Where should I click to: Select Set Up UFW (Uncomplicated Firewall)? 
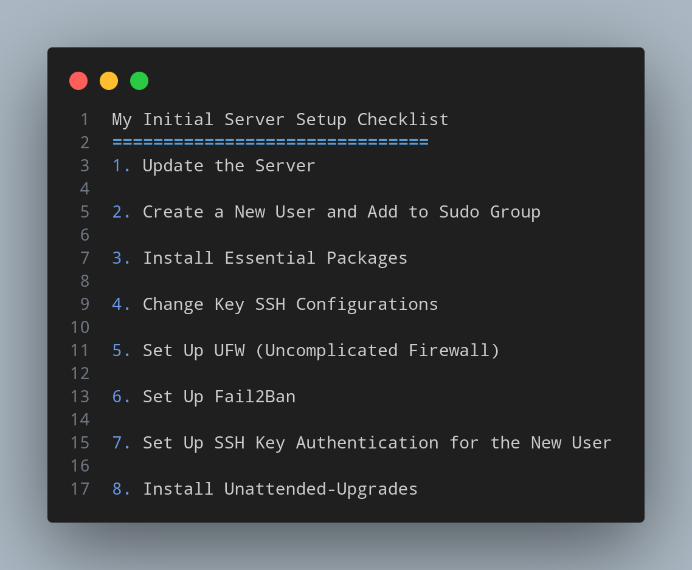click(321, 350)
